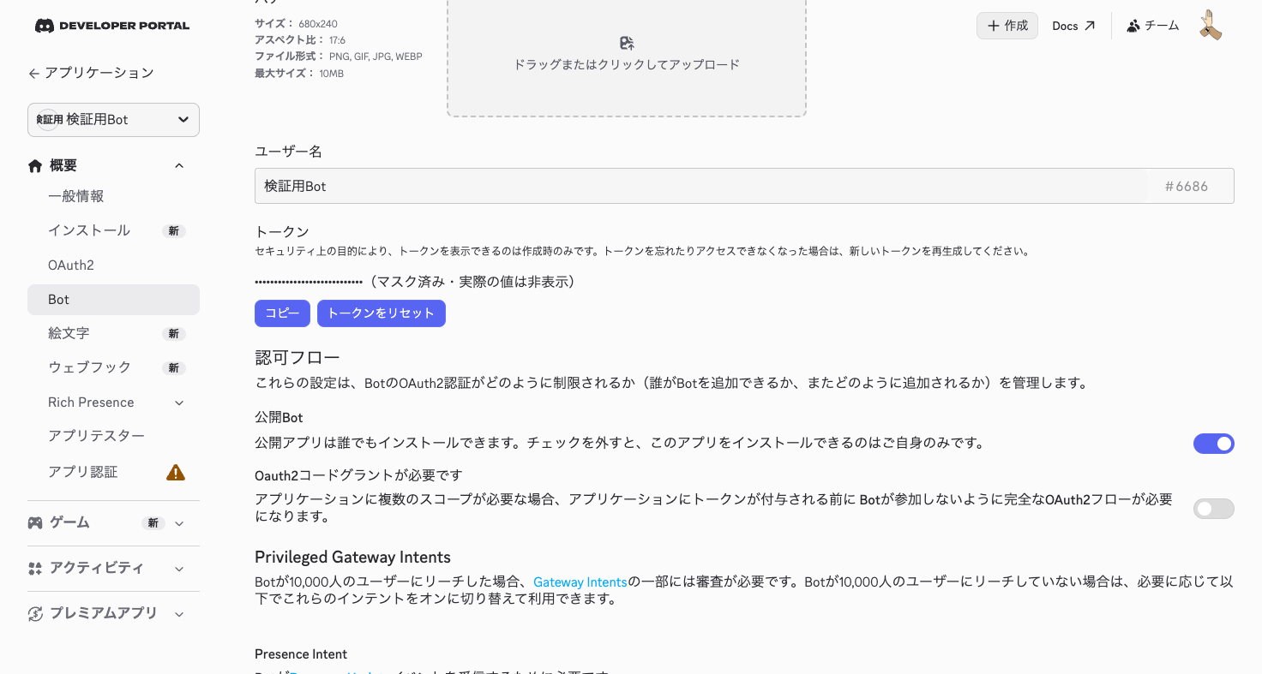Open 一般情報 in the sidebar
The height and width of the screenshot is (674, 1262).
point(113,196)
